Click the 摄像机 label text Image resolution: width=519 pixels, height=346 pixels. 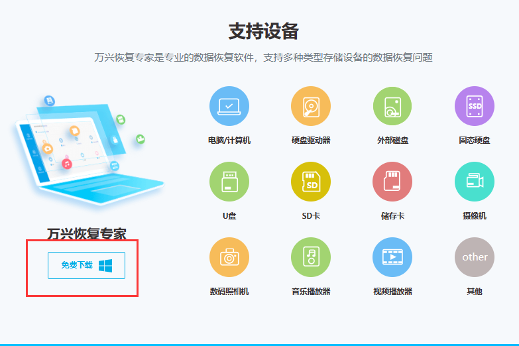(475, 216)
